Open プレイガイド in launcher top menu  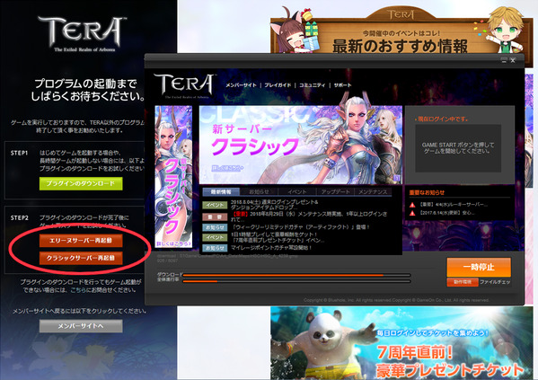[x=278, y=85]
